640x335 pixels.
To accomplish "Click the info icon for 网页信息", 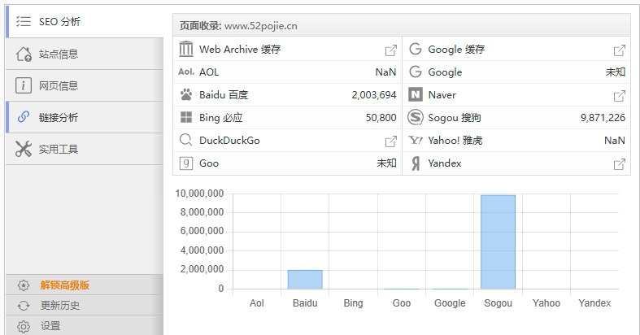I will click(24, 85).
